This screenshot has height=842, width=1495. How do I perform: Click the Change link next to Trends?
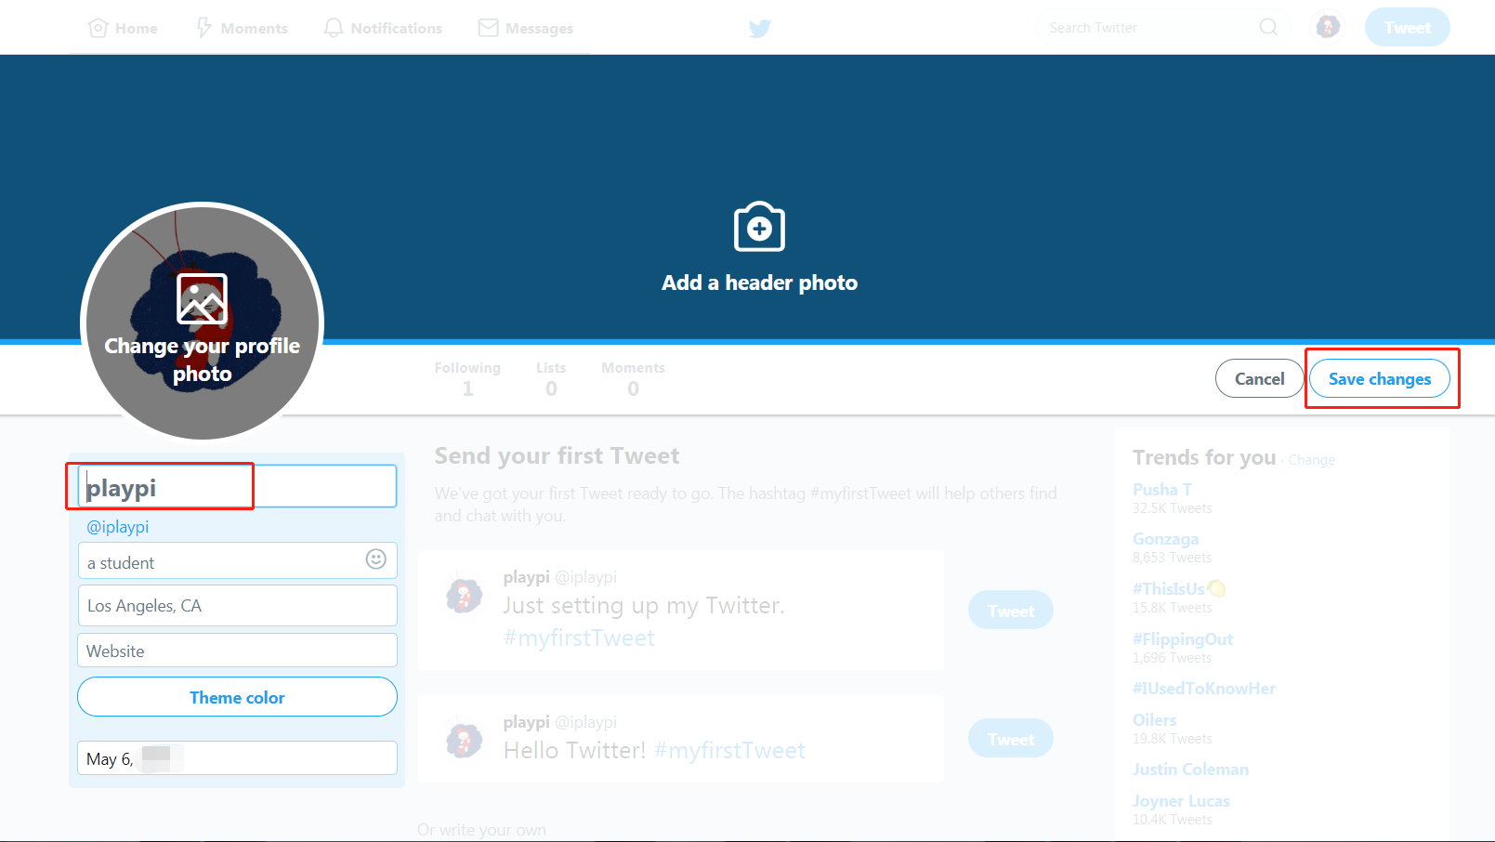tap(1311, 460)
